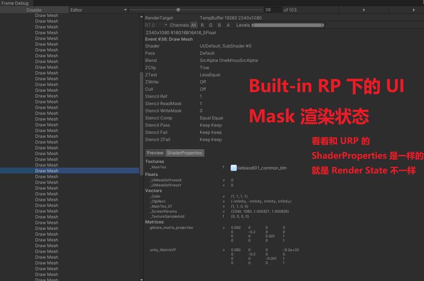Viewport: 424px width, 281px height.
Task: Select the highlighted Draw Mesh event
Action: [x=47, y=171]
